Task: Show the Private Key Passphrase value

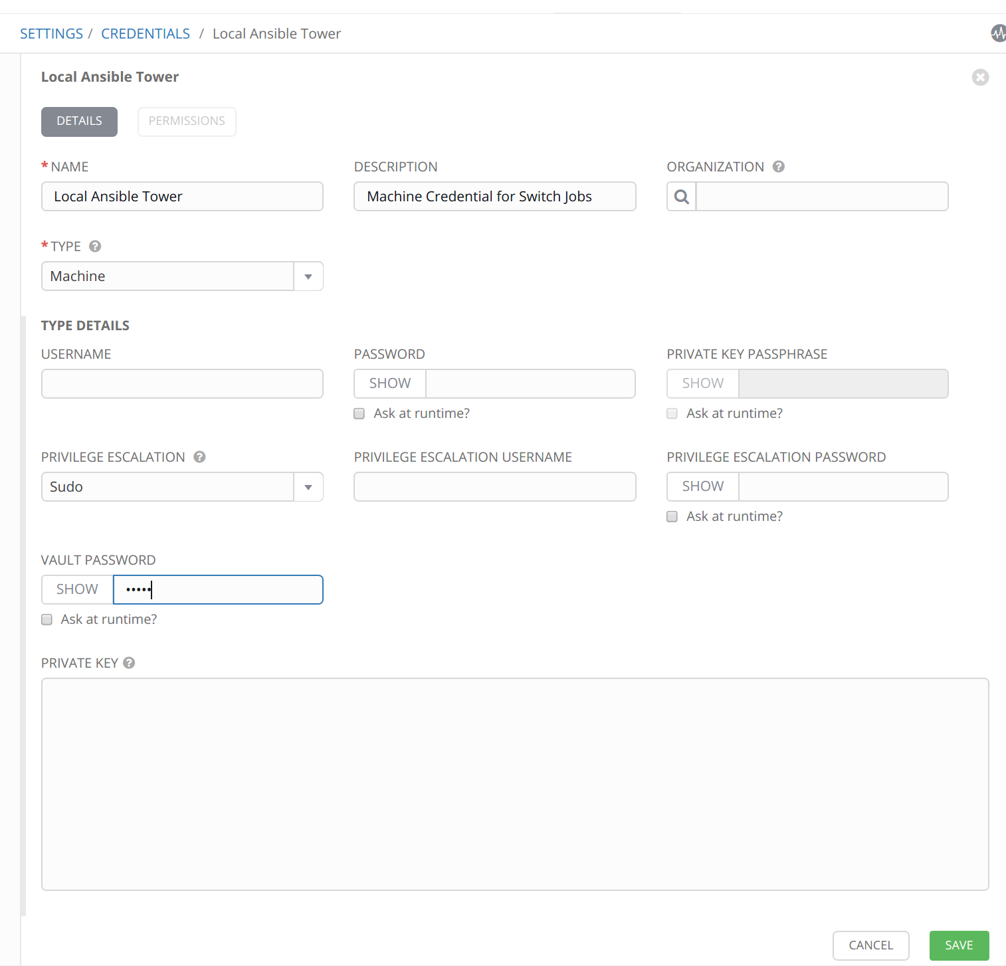Action: click(x=703, y=384)
